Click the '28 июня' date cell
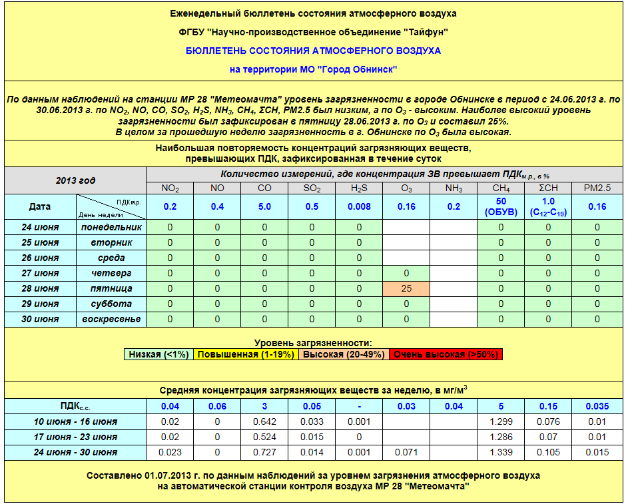 tap(39, 289)
